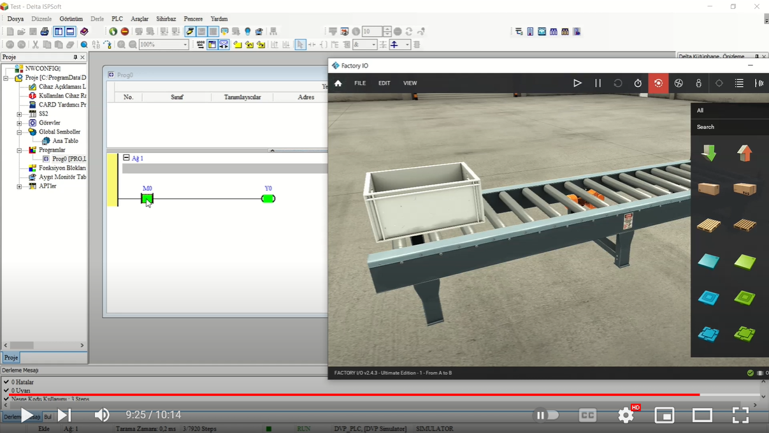Viewport: 769px width, 433px height.
Task: Open the Araçlar menu
Action: (140, 19)
